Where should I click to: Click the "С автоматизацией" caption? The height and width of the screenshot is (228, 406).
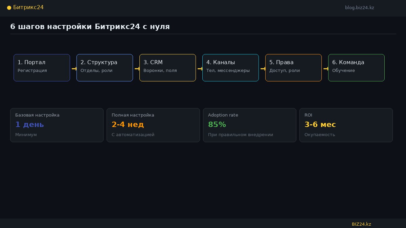coord(133,135)
